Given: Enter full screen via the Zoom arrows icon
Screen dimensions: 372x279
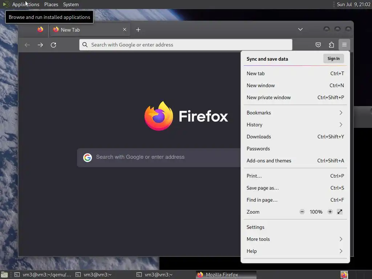Looking at the screenshot, I should (x=340, y=212).
